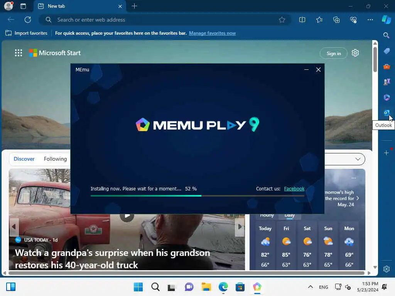The height and width of the screenshot is (296, 395).
Task: Add a new browser tab
Action: tap(135, 6)
